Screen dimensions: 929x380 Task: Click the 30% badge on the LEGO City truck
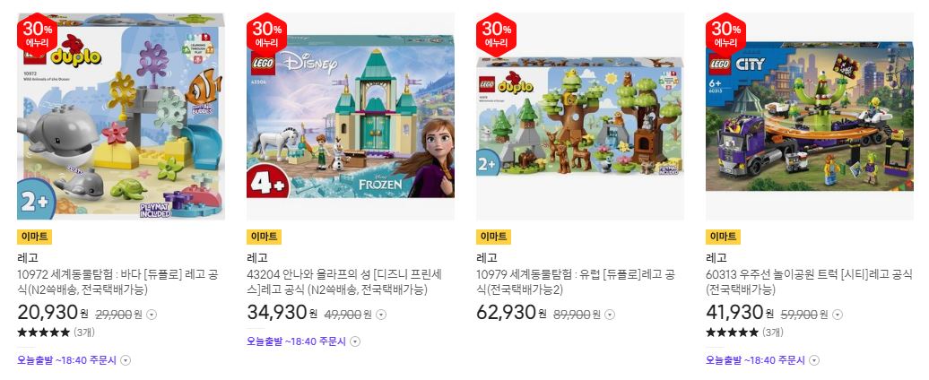coord(725,35)
